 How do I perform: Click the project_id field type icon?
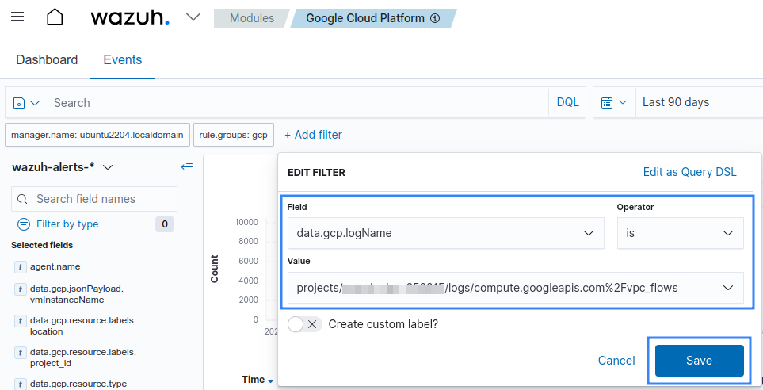pyautogui.click(x=21, y=352)
